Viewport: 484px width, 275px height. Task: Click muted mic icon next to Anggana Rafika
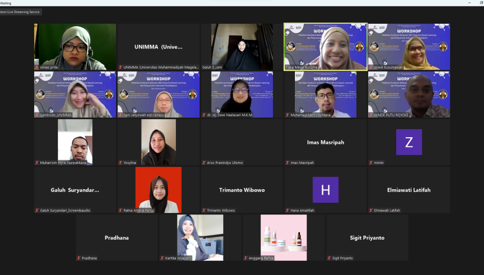coord(246,258)
